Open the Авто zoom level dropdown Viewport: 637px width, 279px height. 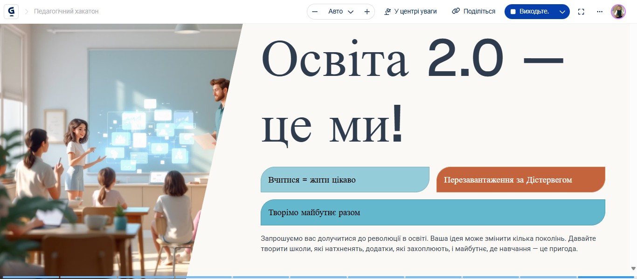(x=341, y=12)
